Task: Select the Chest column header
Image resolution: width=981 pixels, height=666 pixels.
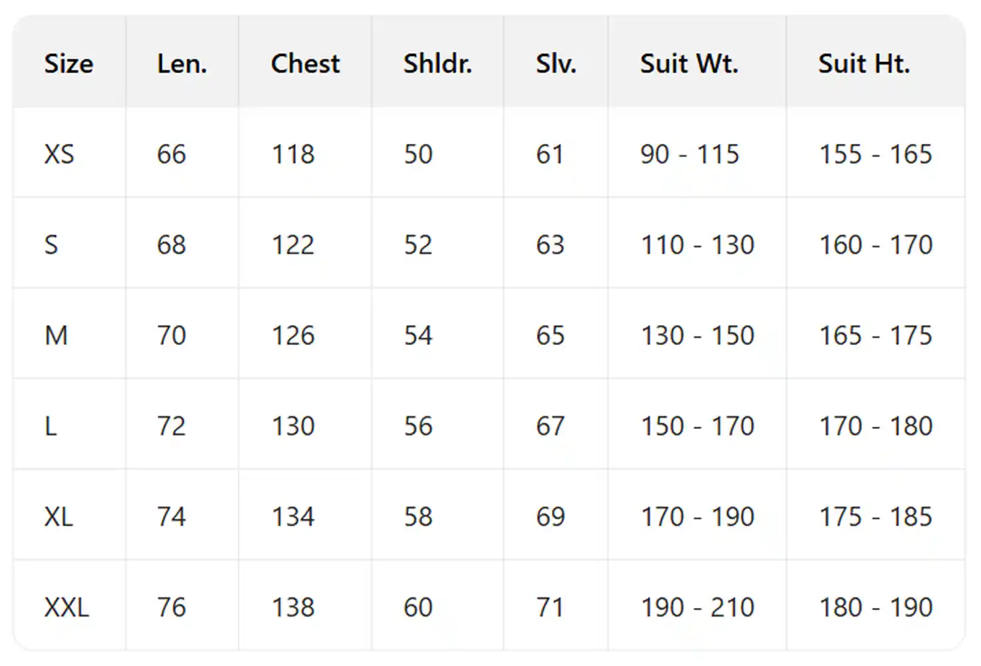Action: pyautogui.click(x=305, y=64)
